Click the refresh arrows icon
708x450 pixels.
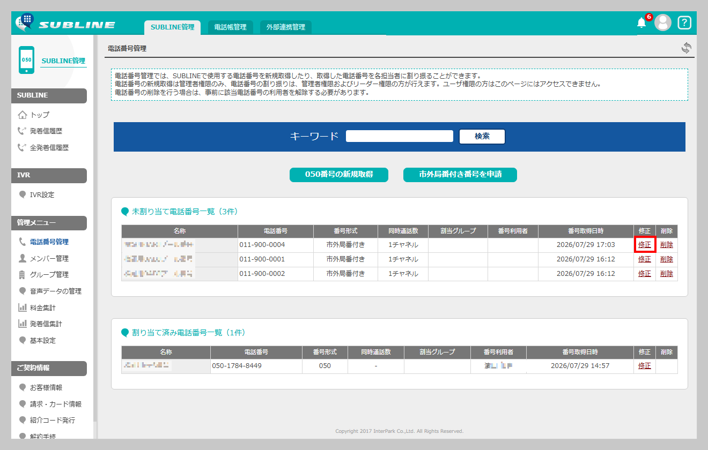(x=687, y=48)
